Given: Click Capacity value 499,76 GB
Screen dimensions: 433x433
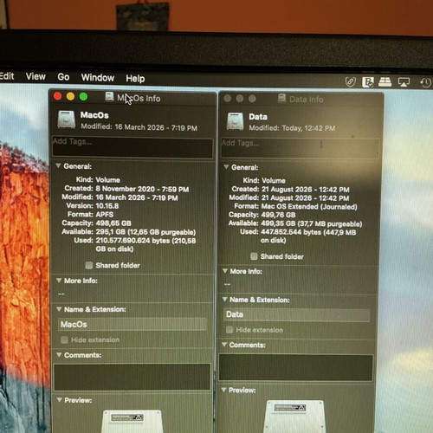Looking at the screenshot, I should (278, 215).
